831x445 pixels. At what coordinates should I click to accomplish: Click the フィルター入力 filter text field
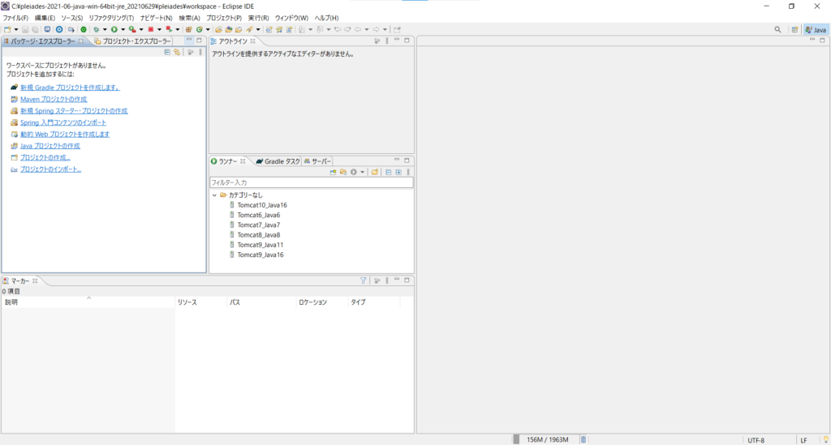tap(311, 183)
